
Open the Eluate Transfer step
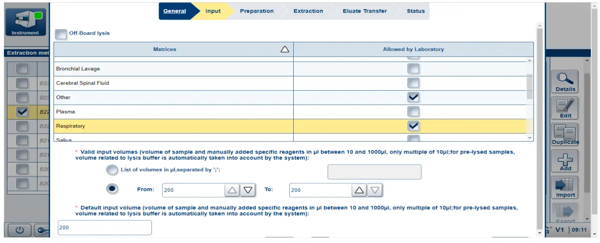[x=365, y=11]
